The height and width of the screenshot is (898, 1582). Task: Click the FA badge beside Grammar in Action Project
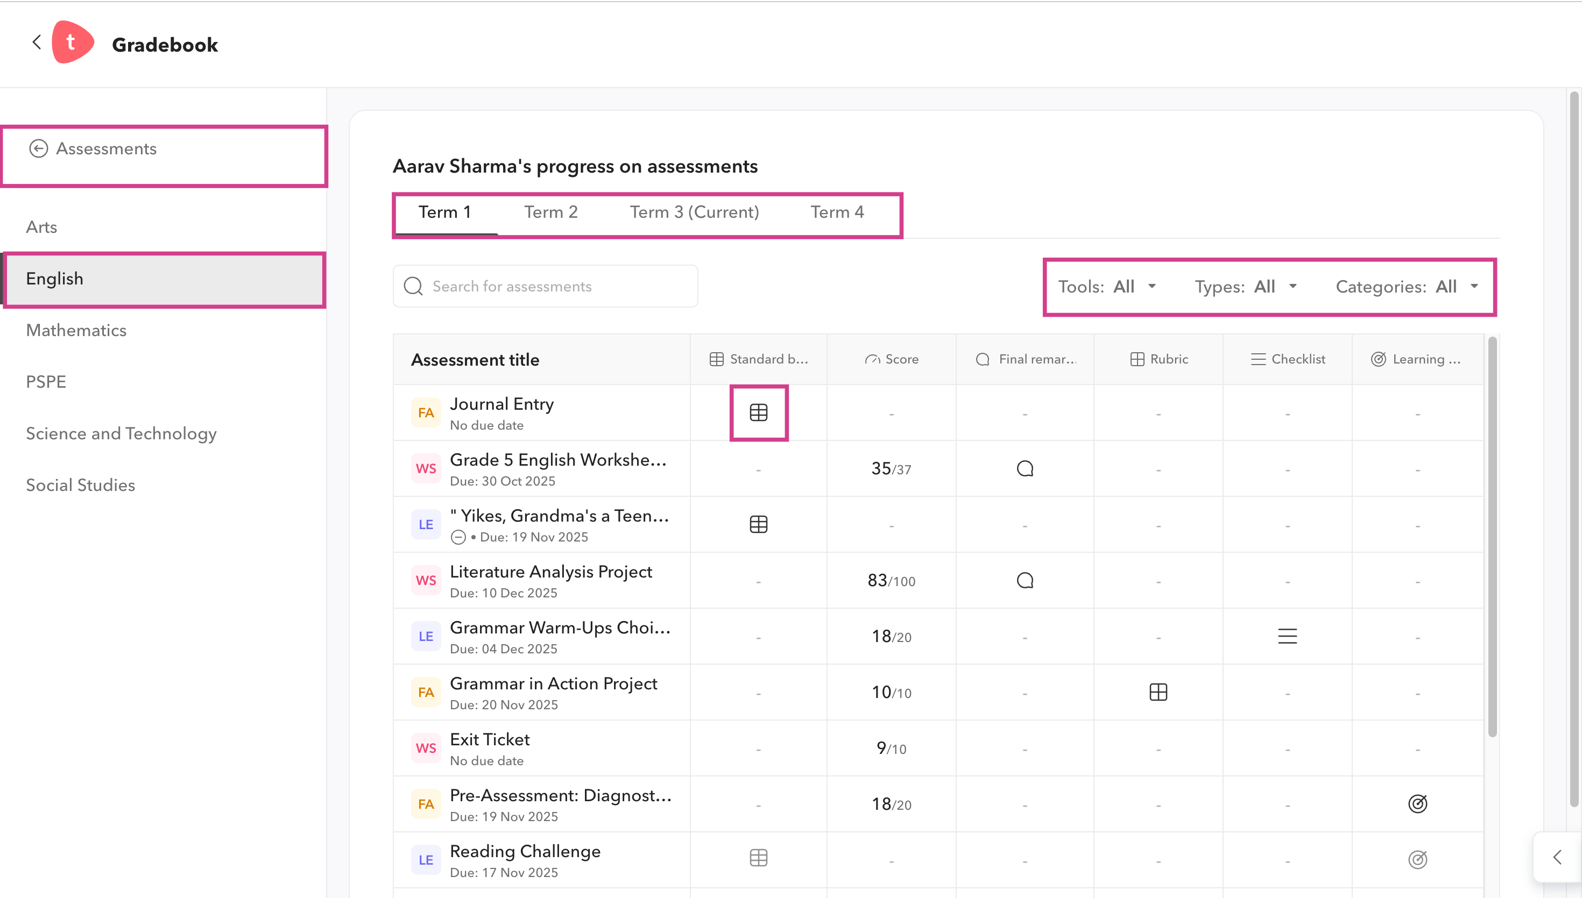(426, 692)
